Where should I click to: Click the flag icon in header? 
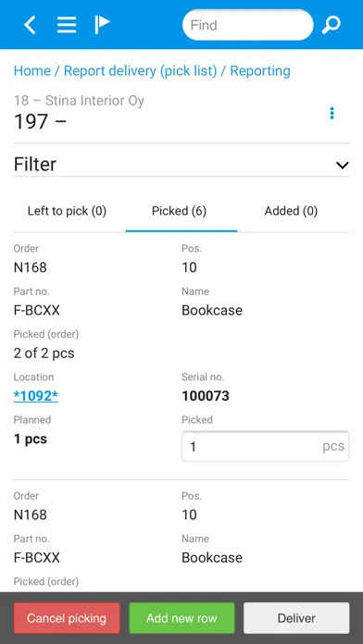click(x=102, y=25)
